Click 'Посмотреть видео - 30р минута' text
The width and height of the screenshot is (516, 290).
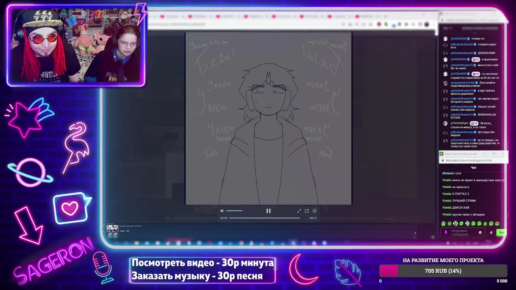203,263
